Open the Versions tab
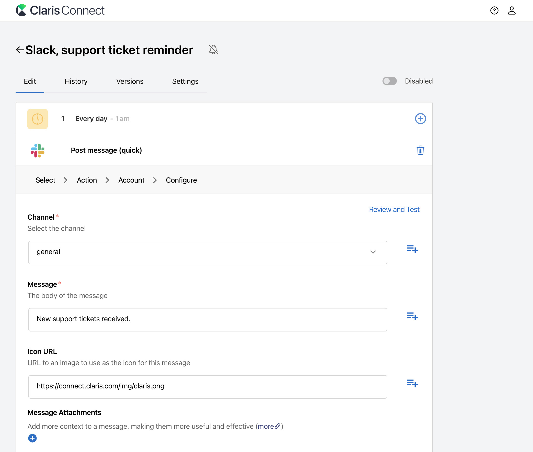This screenshot has height=452, width=533. tap(130, 81)
